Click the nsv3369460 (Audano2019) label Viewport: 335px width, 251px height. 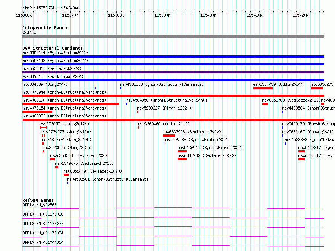(164, 124)
